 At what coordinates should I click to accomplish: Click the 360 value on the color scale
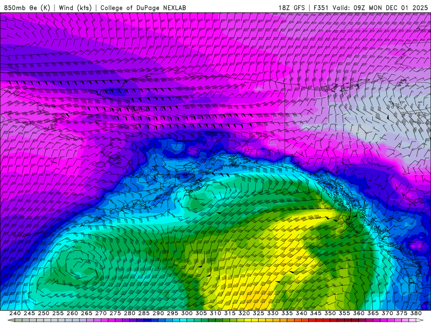click(x=359, y=313)
